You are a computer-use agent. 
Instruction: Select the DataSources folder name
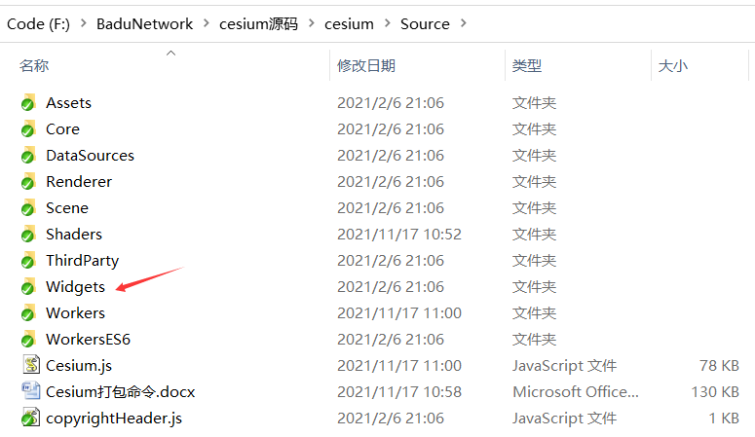tap(90, 155)
